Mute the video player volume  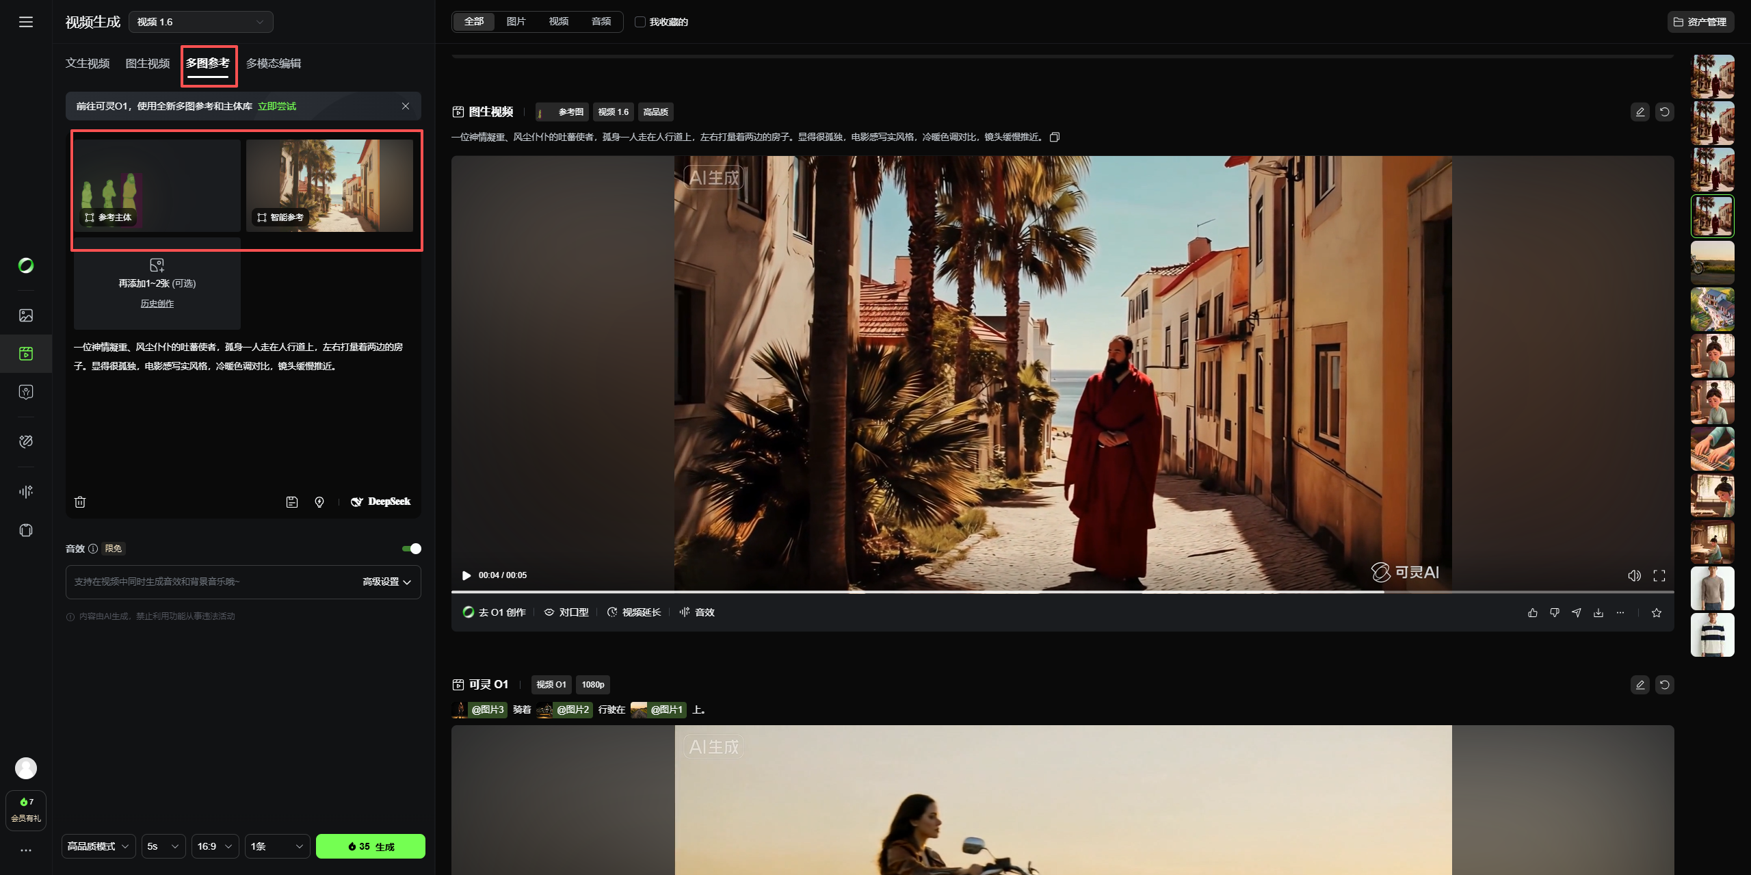click(1634, 575)
